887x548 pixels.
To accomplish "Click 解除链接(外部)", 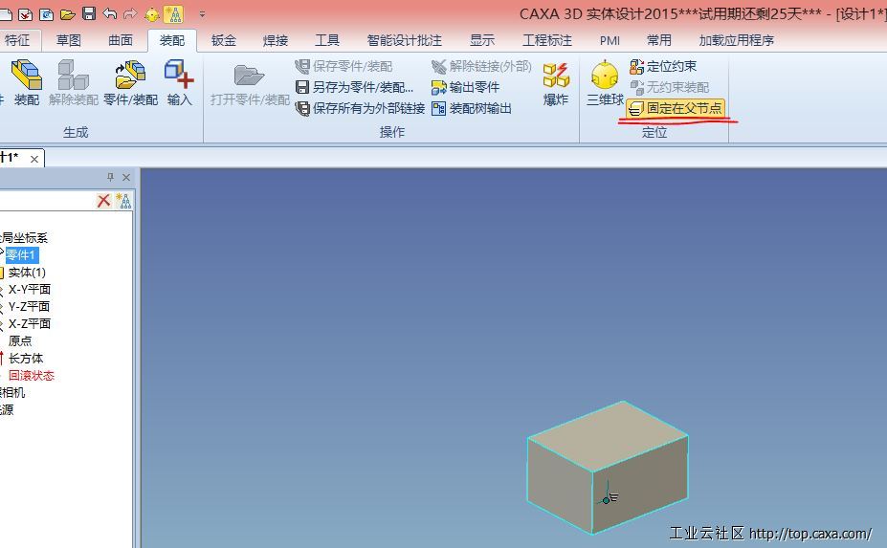I will coord(481,66).
